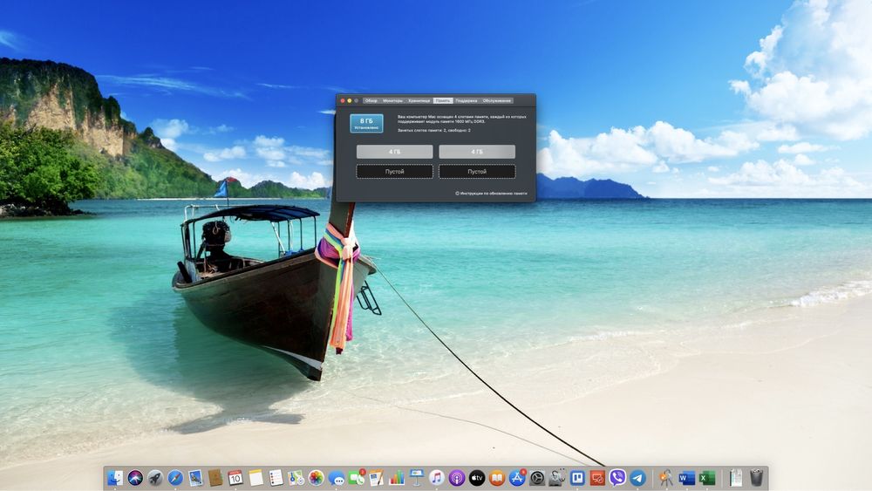Viewport: 872px width, 491px height.
Task: Open the Keynote podium icon
Action: 417,478
